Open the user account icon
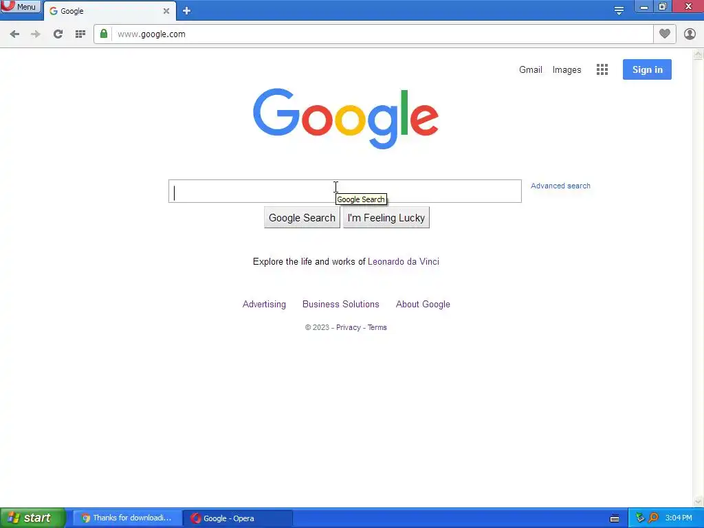The width and height of the screenshot is (704, 528). [x=690, y=34]
